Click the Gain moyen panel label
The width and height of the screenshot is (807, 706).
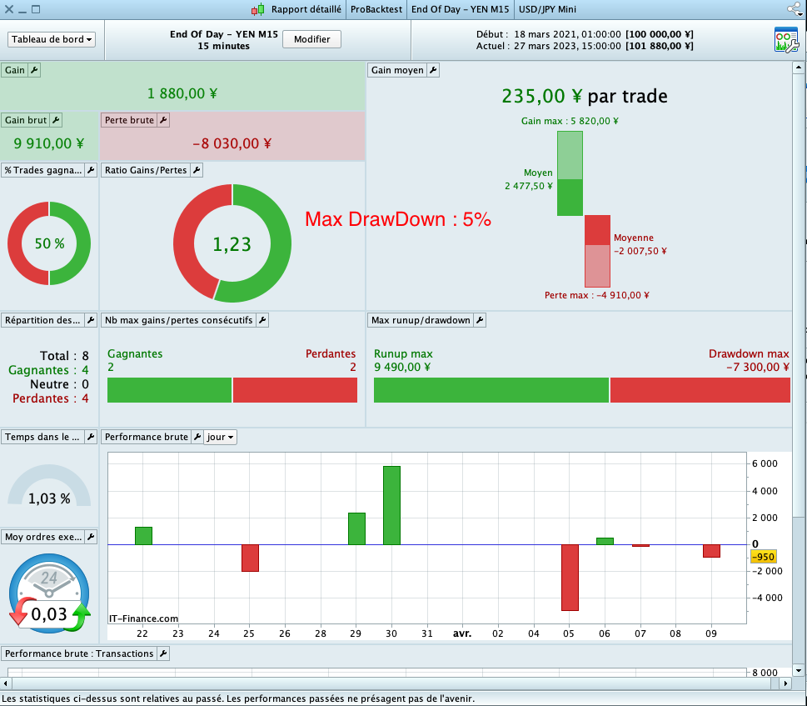(x=397, y=70)
